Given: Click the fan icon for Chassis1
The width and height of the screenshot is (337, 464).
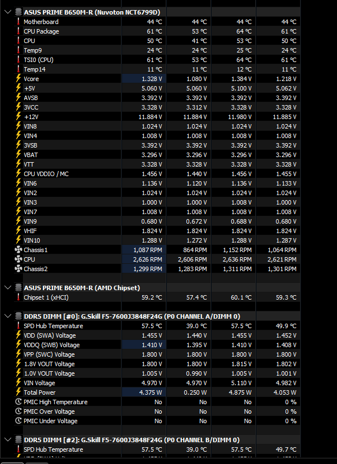Looking at the screenshot, I should [18, 250].
